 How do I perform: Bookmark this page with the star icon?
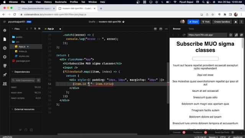(x=212, y=15)
